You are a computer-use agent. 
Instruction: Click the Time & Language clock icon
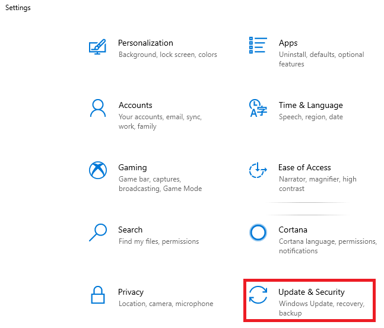coord(258,108)
